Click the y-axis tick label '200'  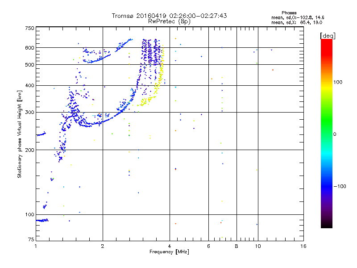(29, 150)
